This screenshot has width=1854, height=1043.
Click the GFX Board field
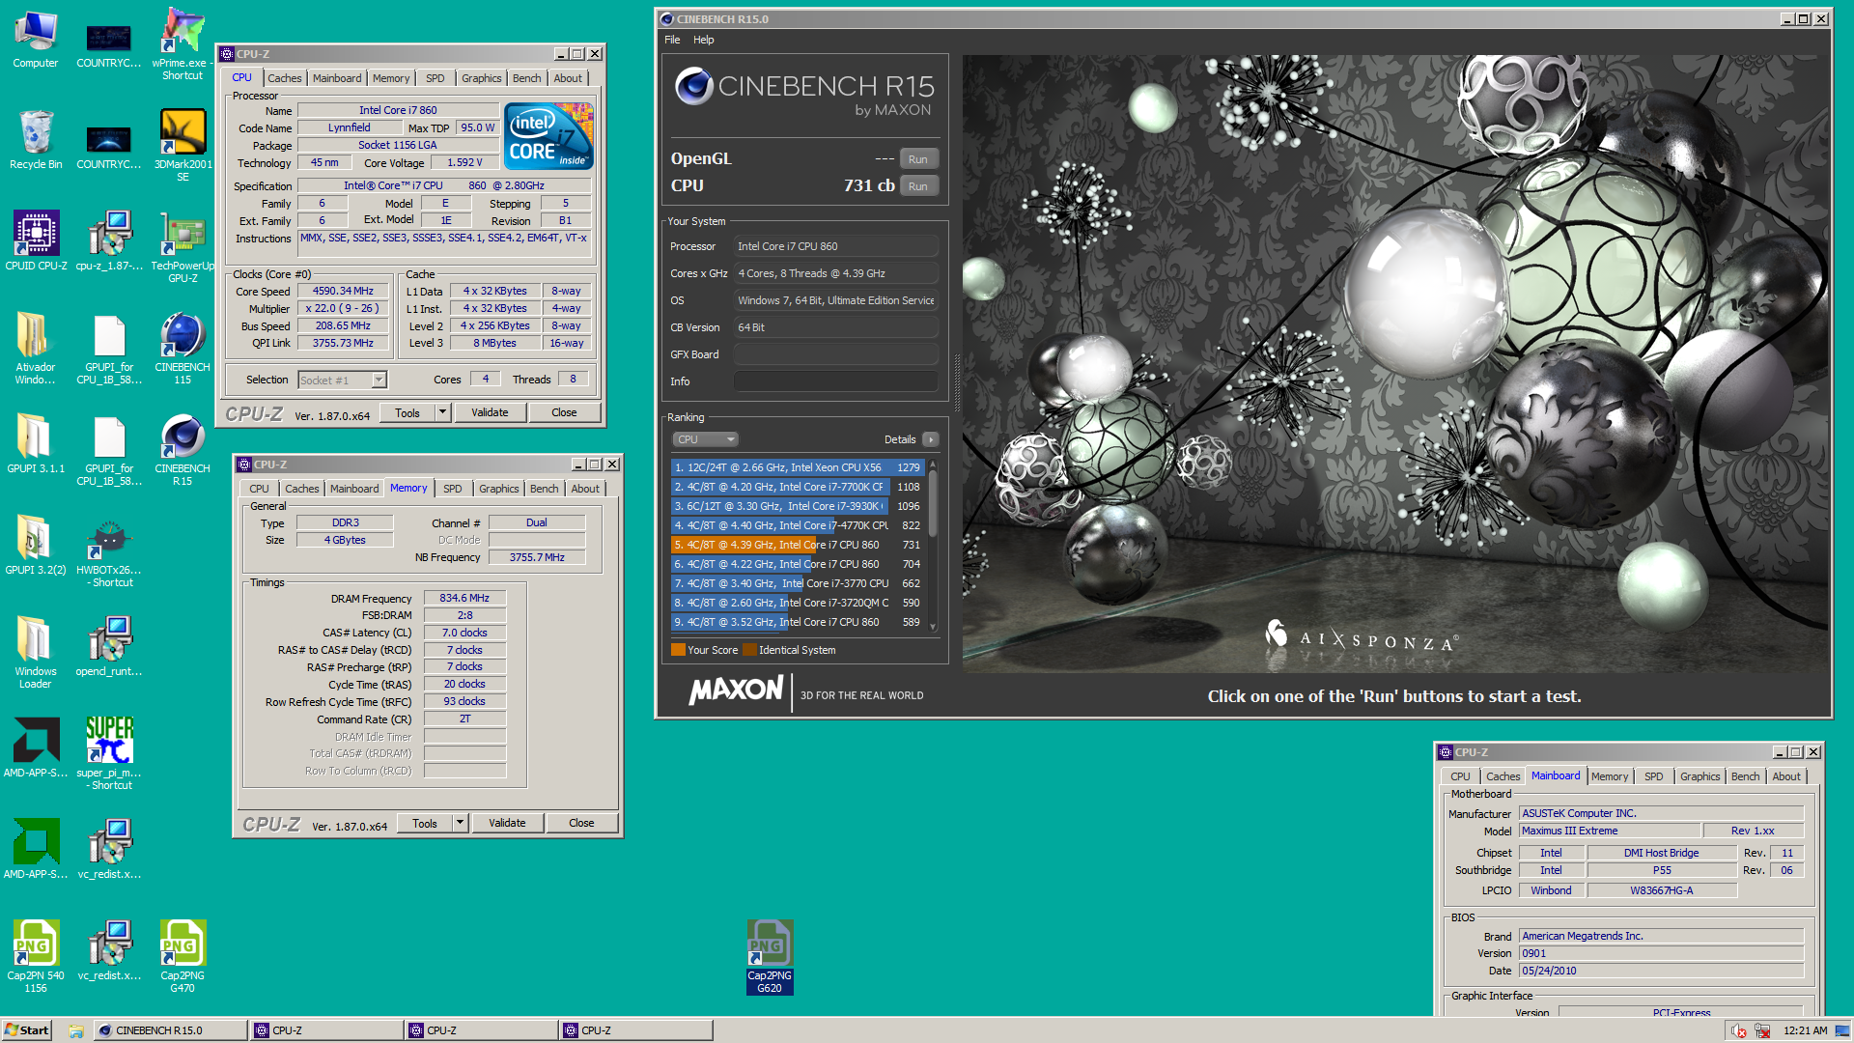tap(835, 354)
